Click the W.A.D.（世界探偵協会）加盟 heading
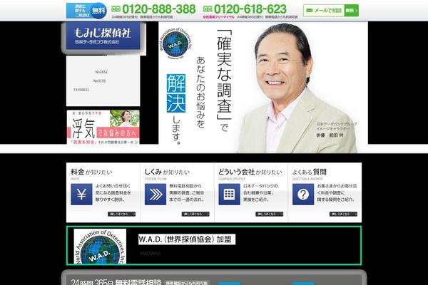Screen dimensions: 428x285 click(187, 239)
